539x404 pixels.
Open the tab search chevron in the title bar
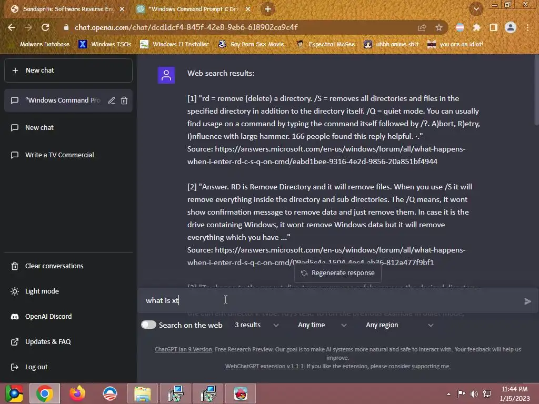pyautogui.click(x=476, y=9)
